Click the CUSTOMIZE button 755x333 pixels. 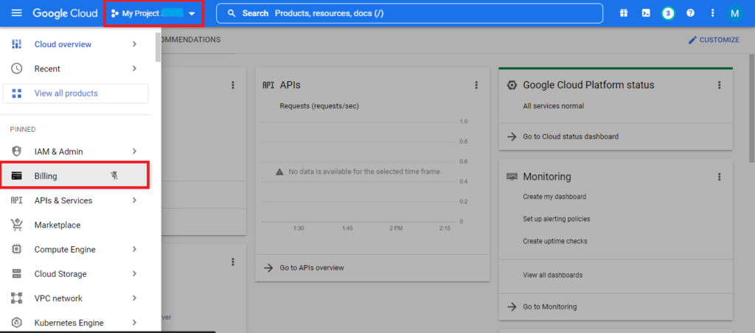714,40
